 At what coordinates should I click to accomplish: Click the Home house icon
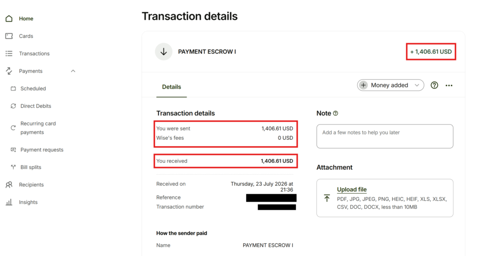9,19
